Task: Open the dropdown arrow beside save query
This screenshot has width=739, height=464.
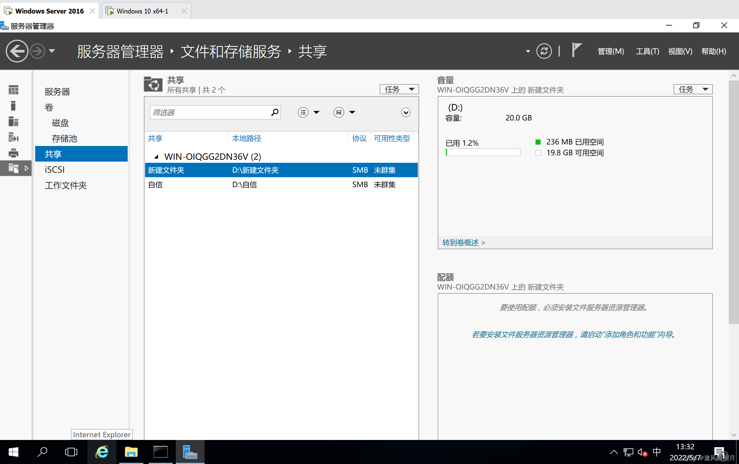Action: click(352, 112)
